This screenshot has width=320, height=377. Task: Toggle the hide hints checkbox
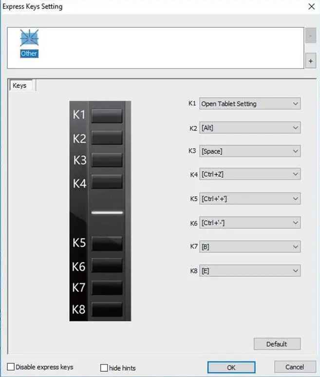[104, 368]
